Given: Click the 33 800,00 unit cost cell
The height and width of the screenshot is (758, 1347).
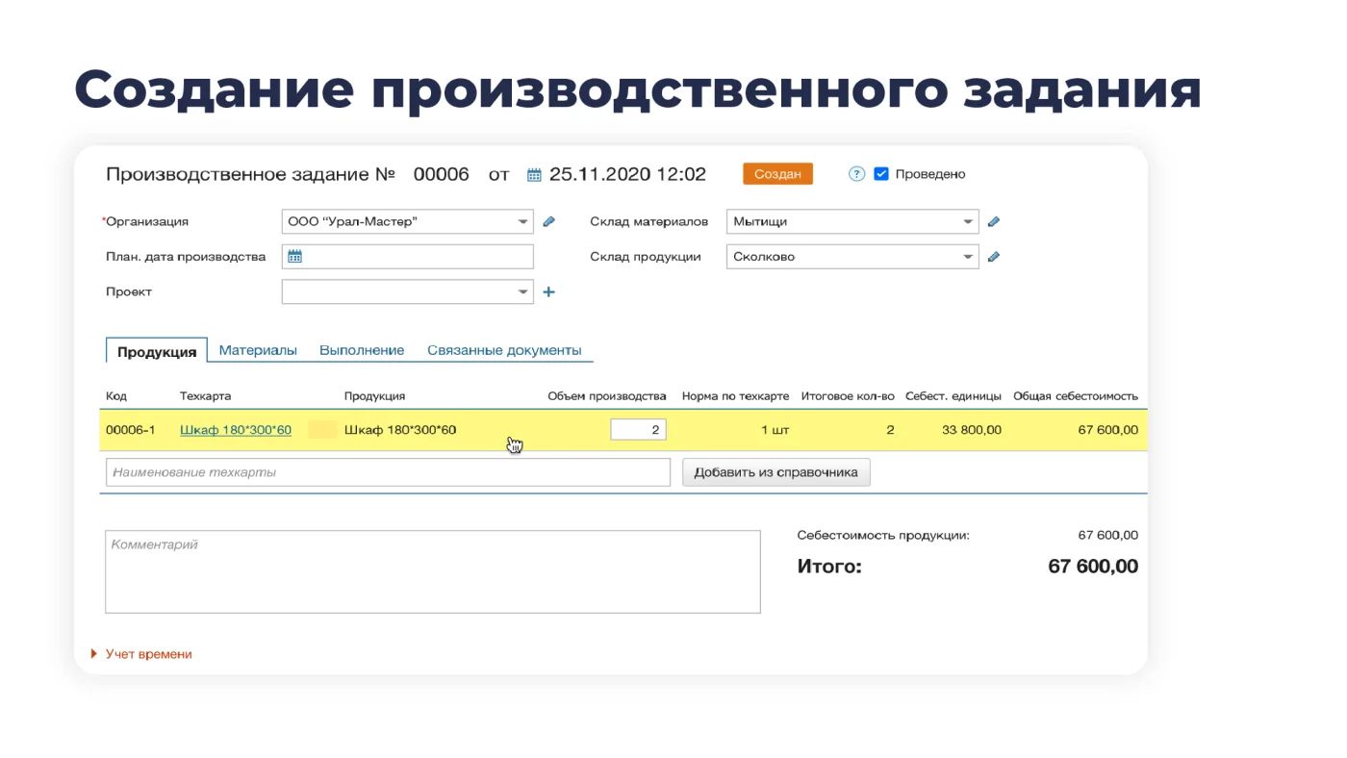Looking at the screenshot, I should 972,430.
